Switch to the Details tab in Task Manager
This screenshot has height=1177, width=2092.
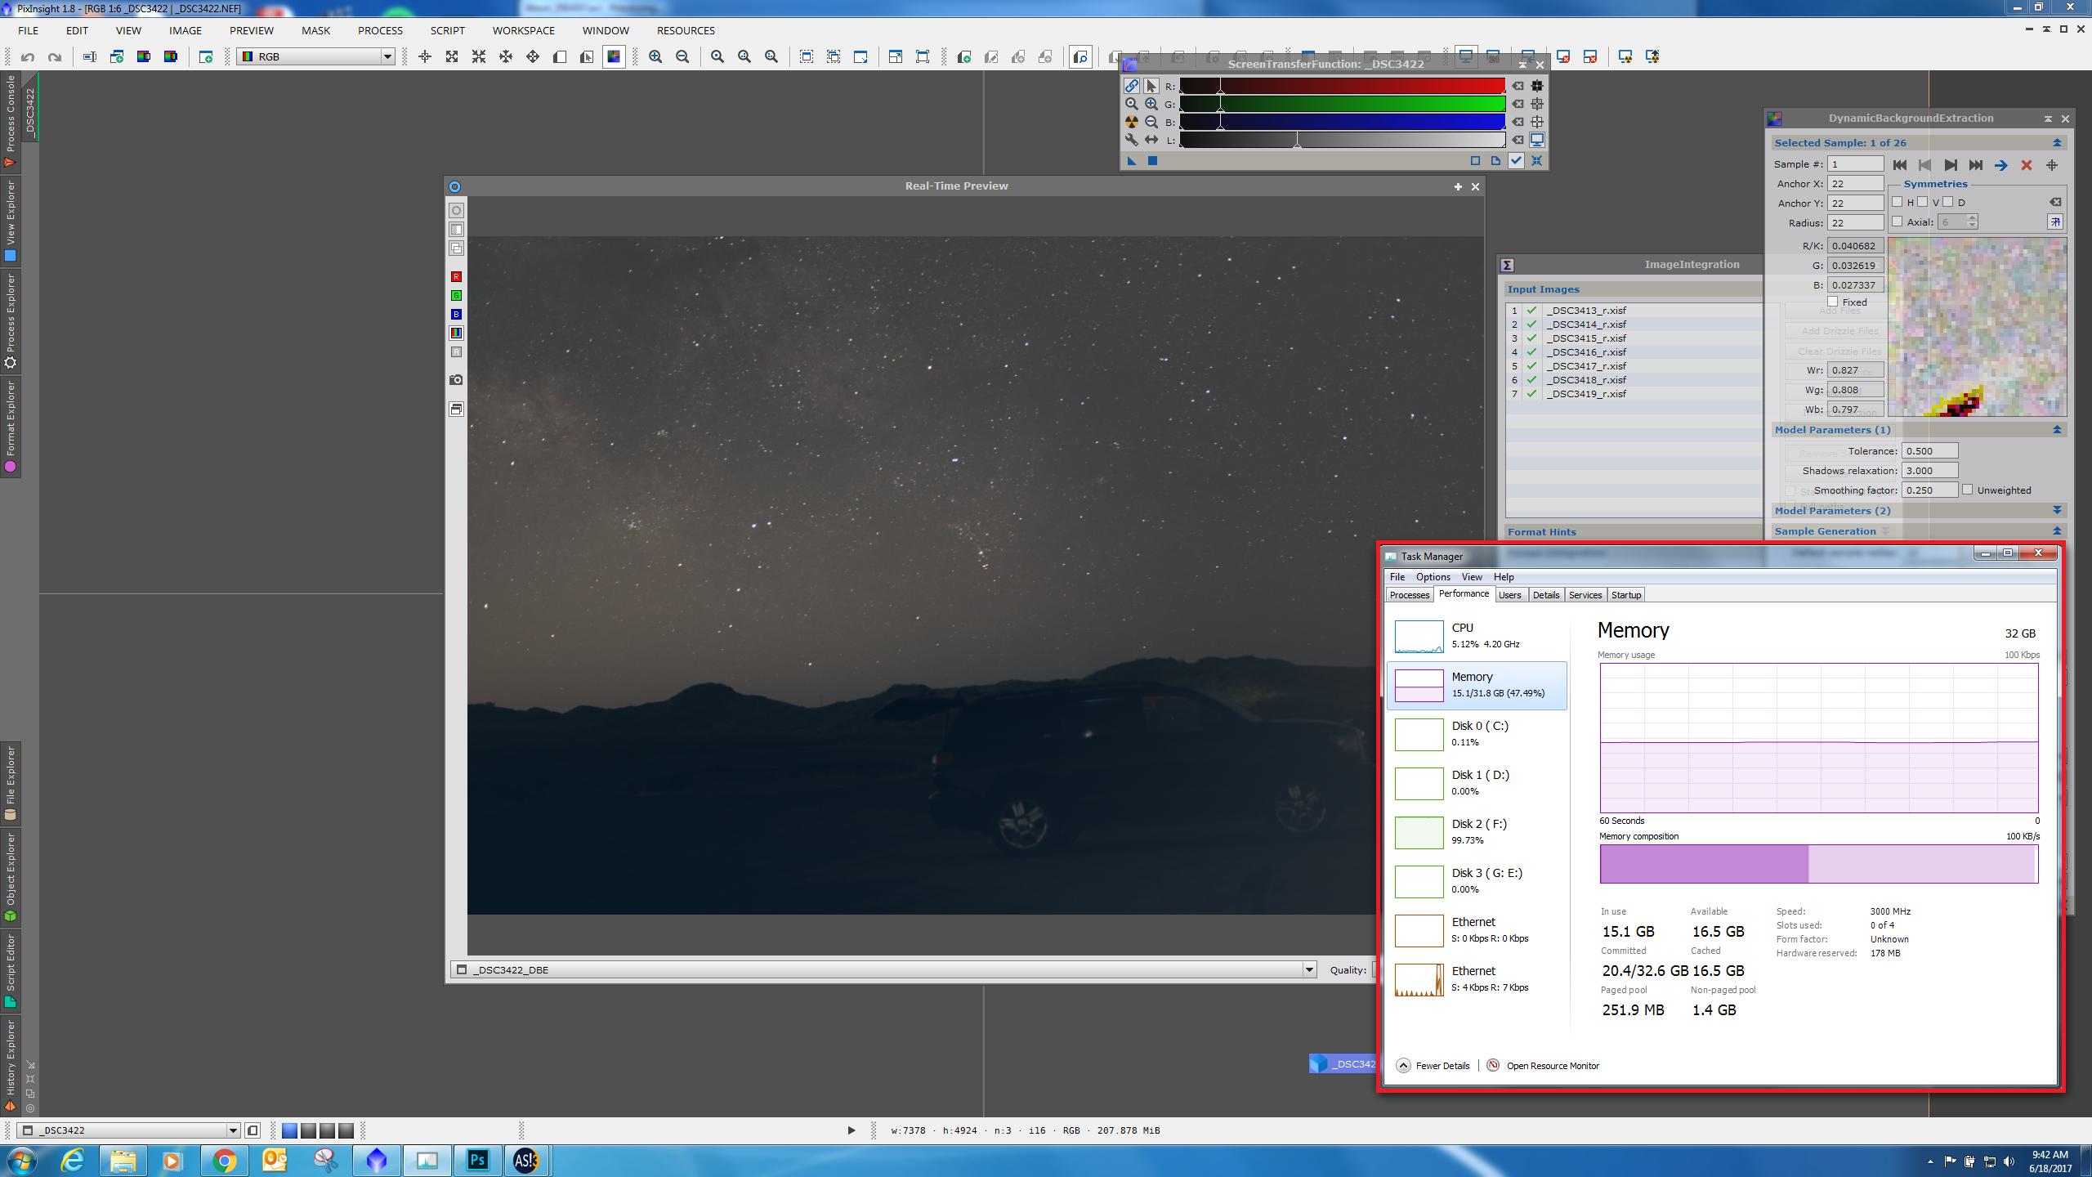point(1545,595)
